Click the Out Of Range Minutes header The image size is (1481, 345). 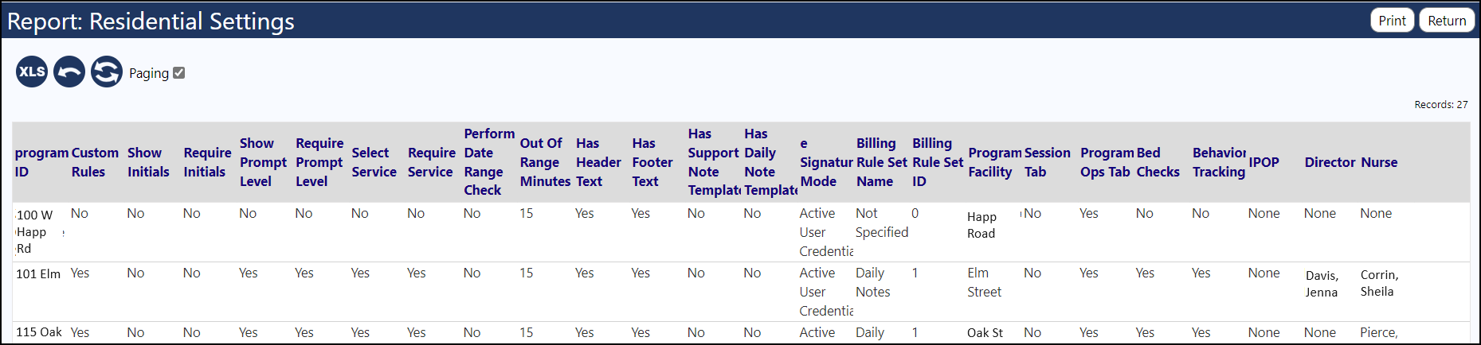tap(545, 162)
